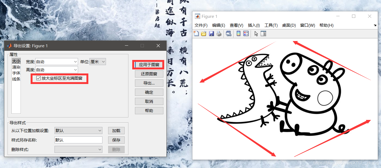Click 确定 OK button
381x168 pixels.
(149, 92)
